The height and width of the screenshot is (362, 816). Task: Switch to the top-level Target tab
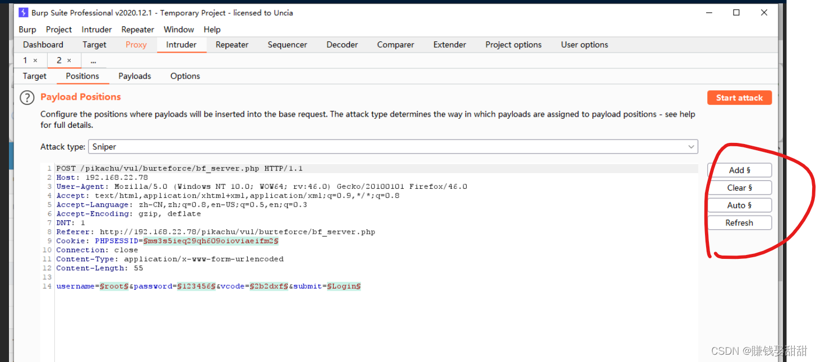(94, 45)
